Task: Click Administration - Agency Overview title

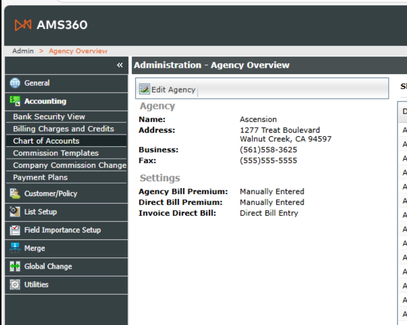Action: point(212,65)
